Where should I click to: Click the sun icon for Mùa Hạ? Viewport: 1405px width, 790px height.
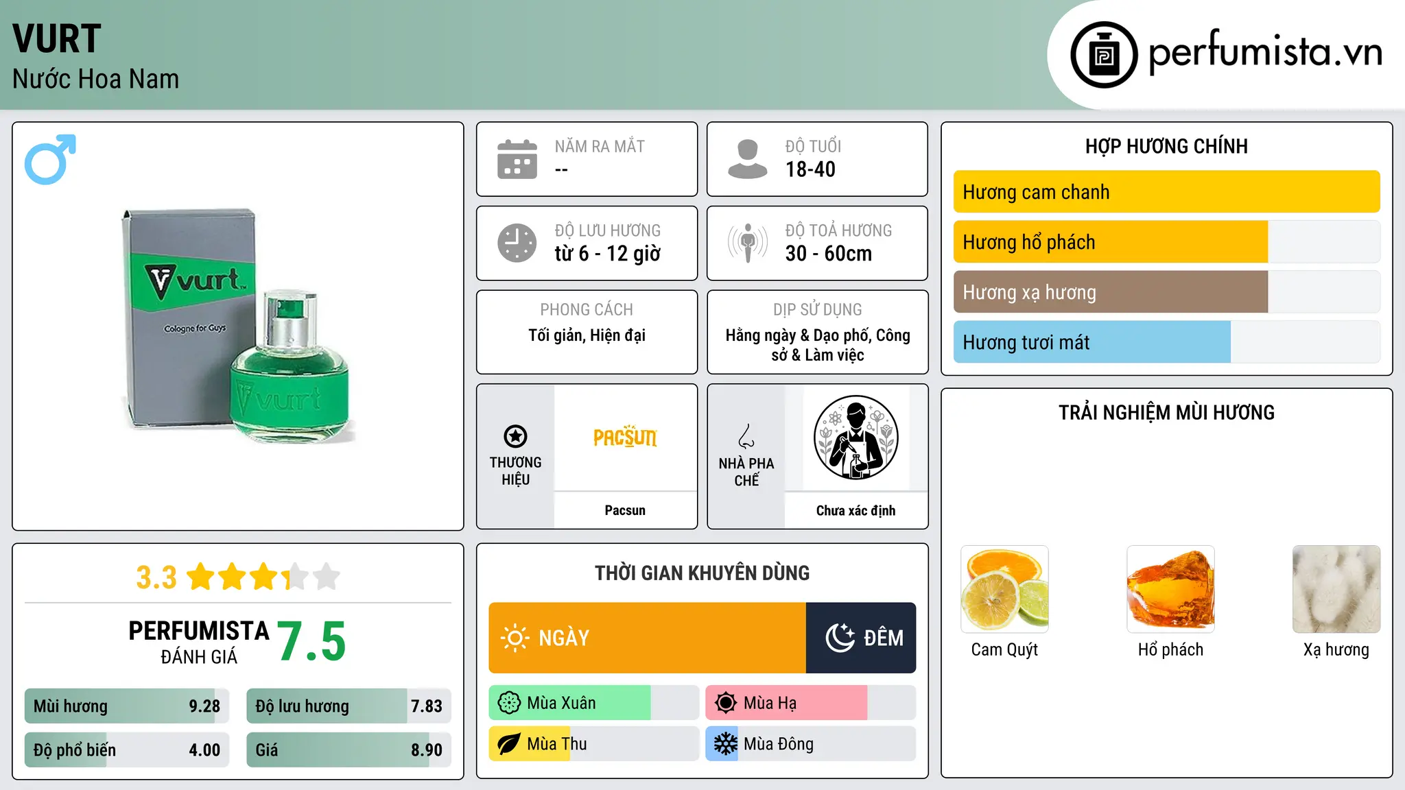[726, 703]
